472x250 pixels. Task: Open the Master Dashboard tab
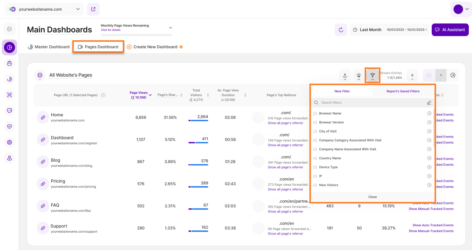click(x=49, y=47)
